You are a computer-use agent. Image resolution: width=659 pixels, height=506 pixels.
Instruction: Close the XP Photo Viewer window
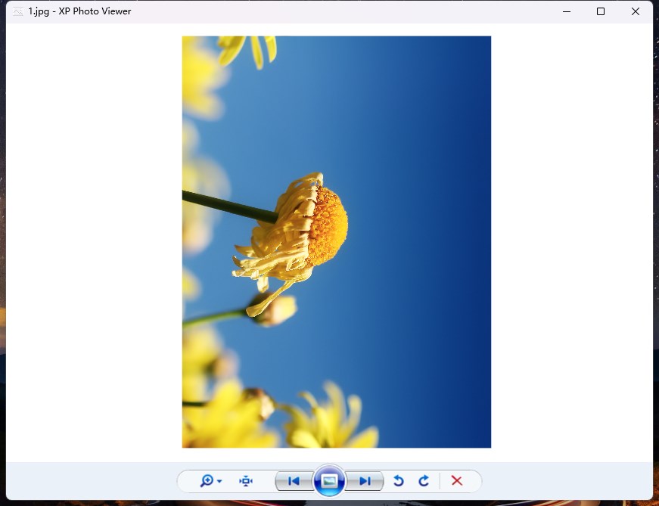click(x=635, y=11)
